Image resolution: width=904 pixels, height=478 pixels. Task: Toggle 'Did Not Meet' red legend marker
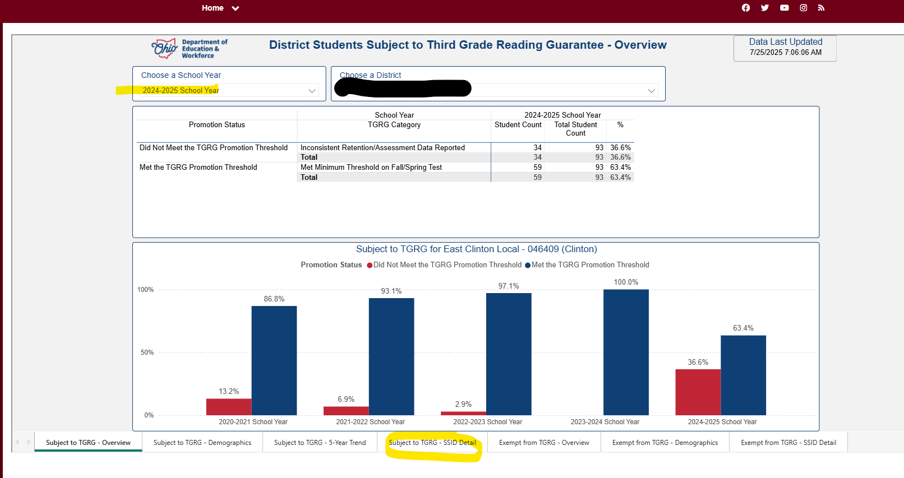coord(370,265)
